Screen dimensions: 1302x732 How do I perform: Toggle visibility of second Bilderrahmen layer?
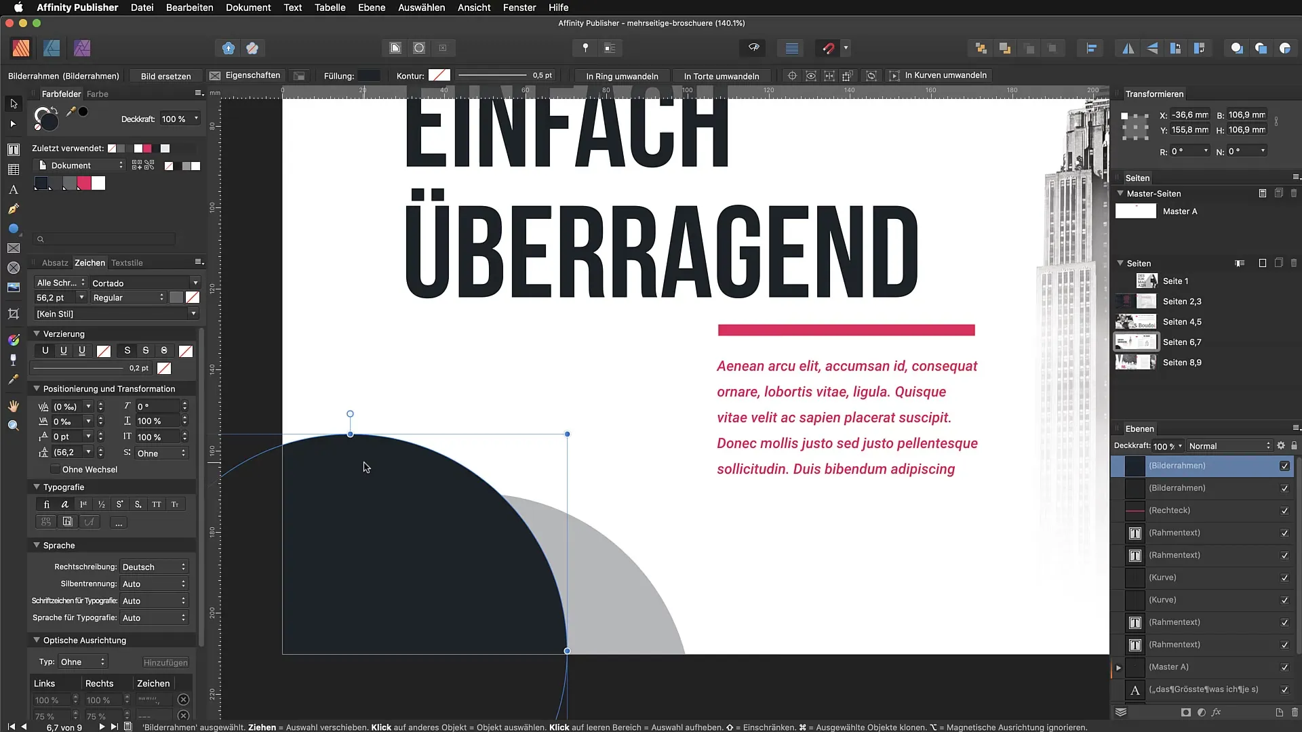[1284, 488]
